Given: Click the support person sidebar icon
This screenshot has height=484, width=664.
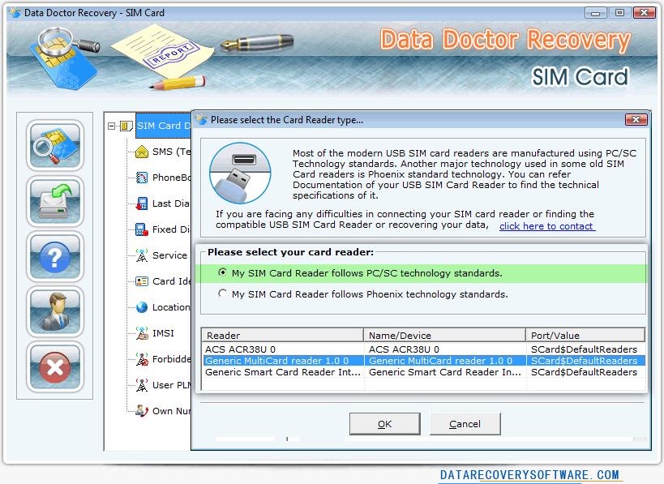Looking at the screenshot, I should tap(55, 311).
